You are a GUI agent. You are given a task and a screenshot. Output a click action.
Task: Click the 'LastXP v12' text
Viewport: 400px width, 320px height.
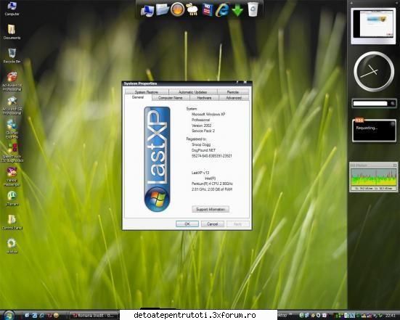(200, 173)
